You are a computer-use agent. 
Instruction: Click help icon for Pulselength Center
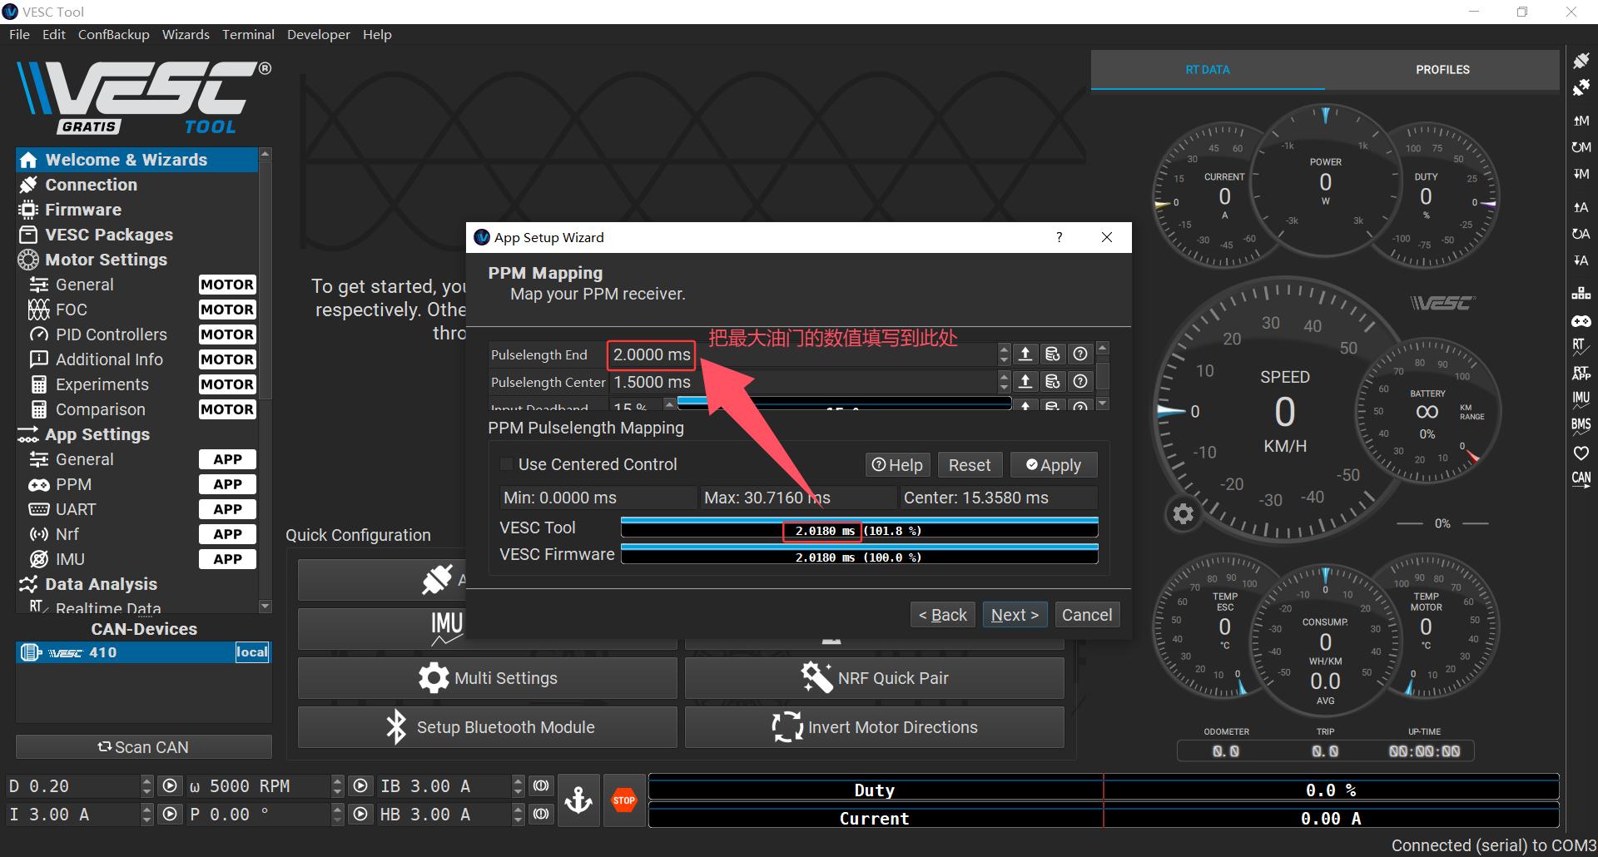(x=1080, y=382)
